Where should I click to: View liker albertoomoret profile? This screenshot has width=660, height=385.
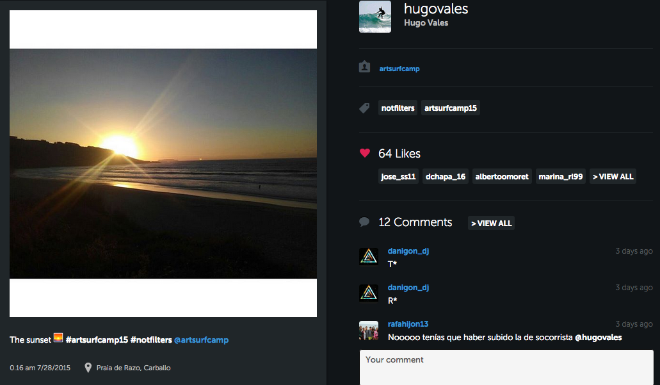(503, 177)
